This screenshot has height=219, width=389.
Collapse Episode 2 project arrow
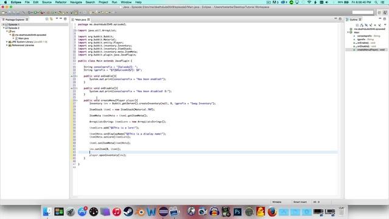click(x=4, y=28)
